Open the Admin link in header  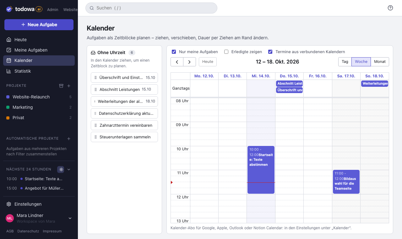53,10
